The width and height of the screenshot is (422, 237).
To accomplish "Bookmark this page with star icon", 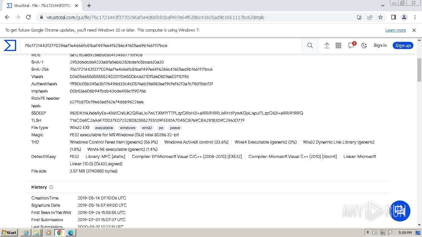I will click(x=380, y=17).
